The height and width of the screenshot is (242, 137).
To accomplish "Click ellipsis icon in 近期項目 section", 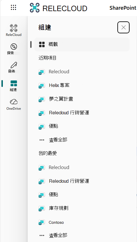I will click(x=42, y=140).
